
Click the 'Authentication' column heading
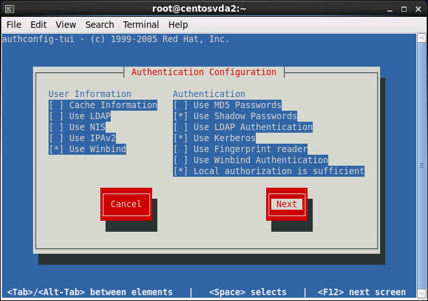coord(209,94)
